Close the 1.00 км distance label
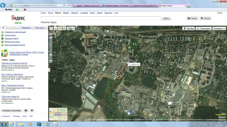 click(x=139, y=64)
